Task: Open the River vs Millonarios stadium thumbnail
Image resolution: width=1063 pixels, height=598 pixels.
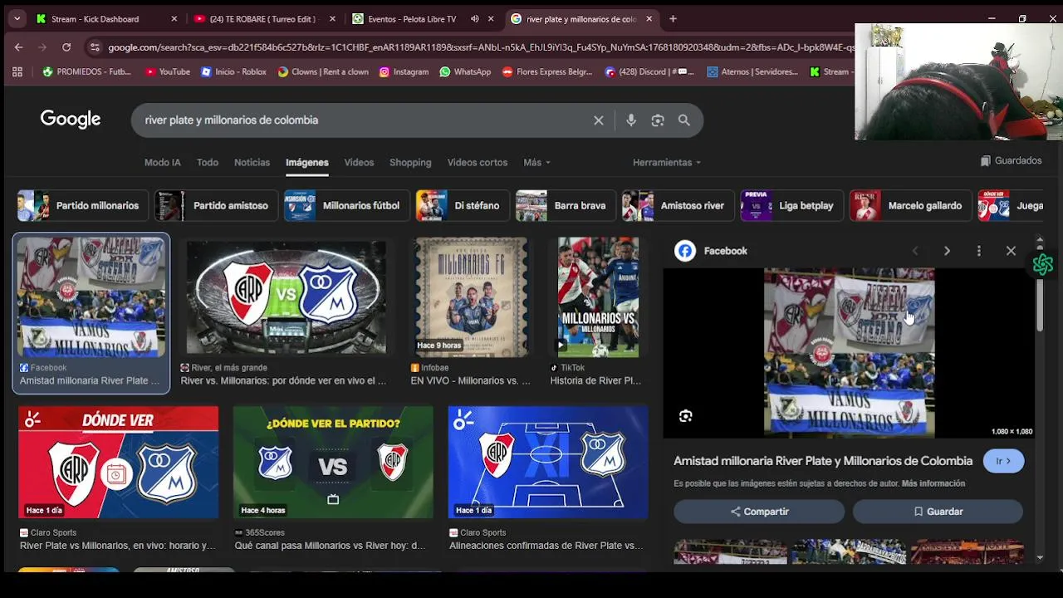Action: [x=286, y=297]
